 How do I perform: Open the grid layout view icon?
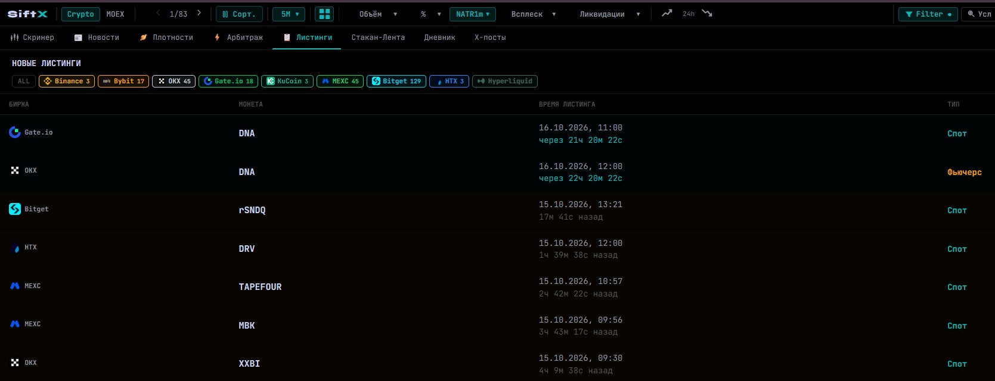click(x=324, y=14)
